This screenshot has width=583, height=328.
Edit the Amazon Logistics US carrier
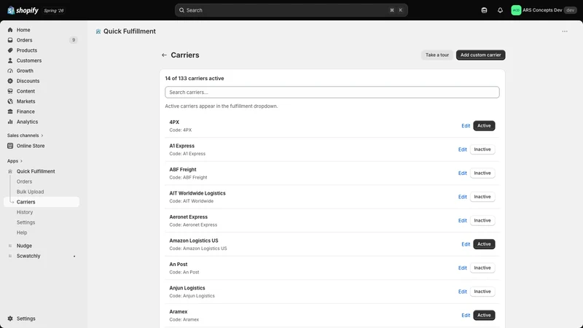(x=466, y=244)
